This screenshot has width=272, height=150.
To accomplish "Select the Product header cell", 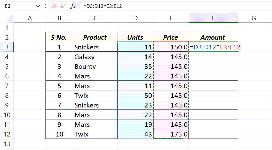I will pos(95,37).
